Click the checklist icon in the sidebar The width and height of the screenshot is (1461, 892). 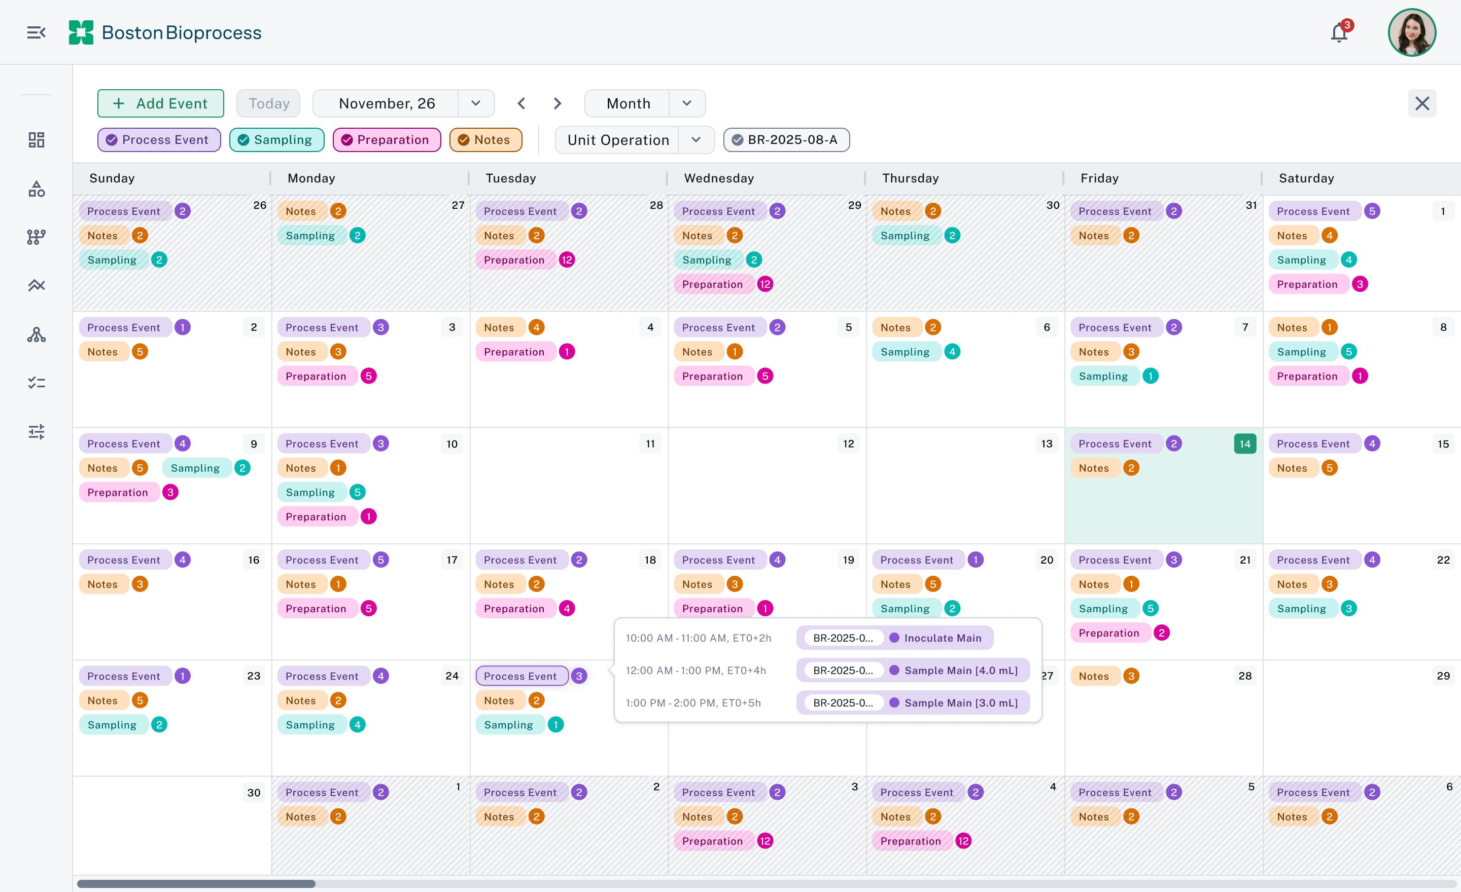tap(36, 383)
